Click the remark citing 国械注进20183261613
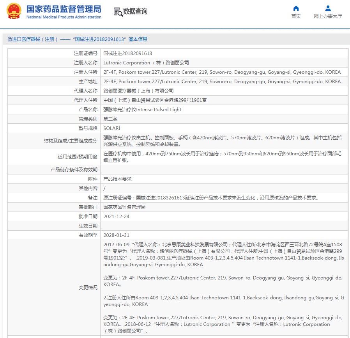The height and width of the screenshot is (338, 350). (211, 198)
